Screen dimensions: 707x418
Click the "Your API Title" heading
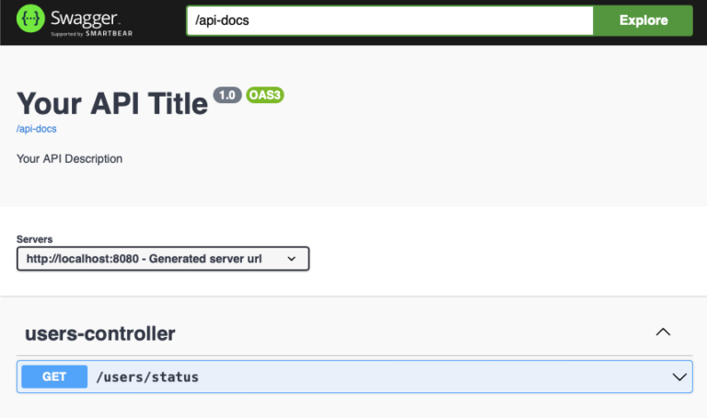[x=112, y=104]
